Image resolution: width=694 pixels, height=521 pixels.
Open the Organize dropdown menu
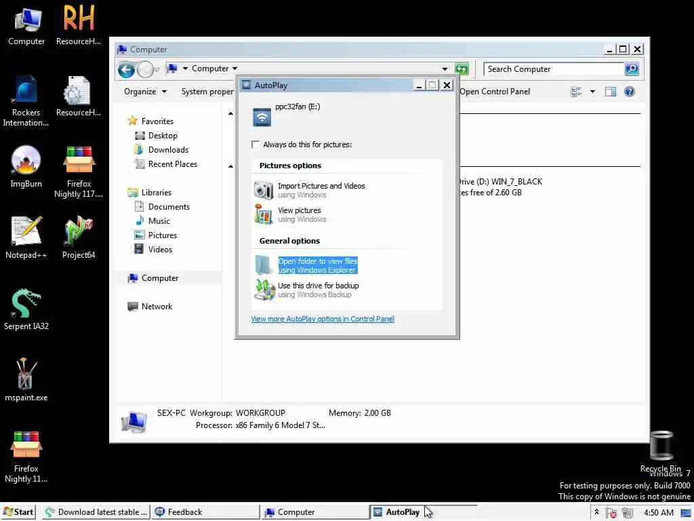(145, 92)
